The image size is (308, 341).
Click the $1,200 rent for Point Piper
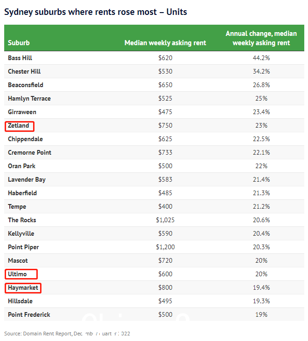pos(165,247)
